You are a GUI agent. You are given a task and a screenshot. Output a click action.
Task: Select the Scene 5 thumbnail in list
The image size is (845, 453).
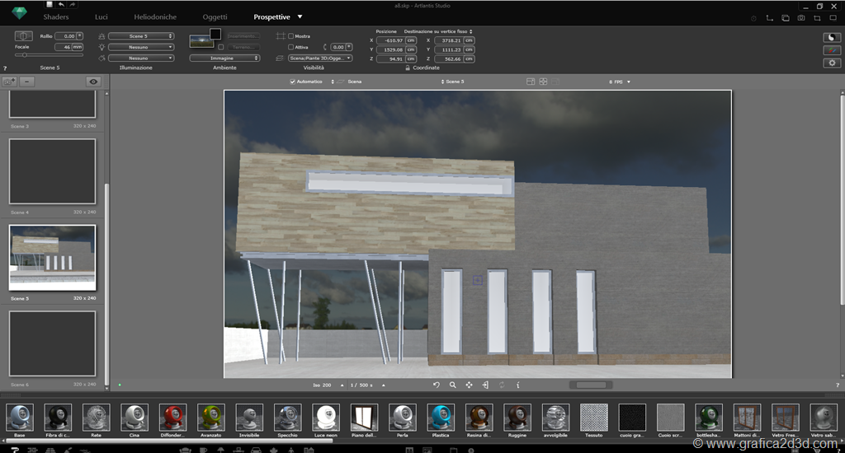click(x=52, y=258)
